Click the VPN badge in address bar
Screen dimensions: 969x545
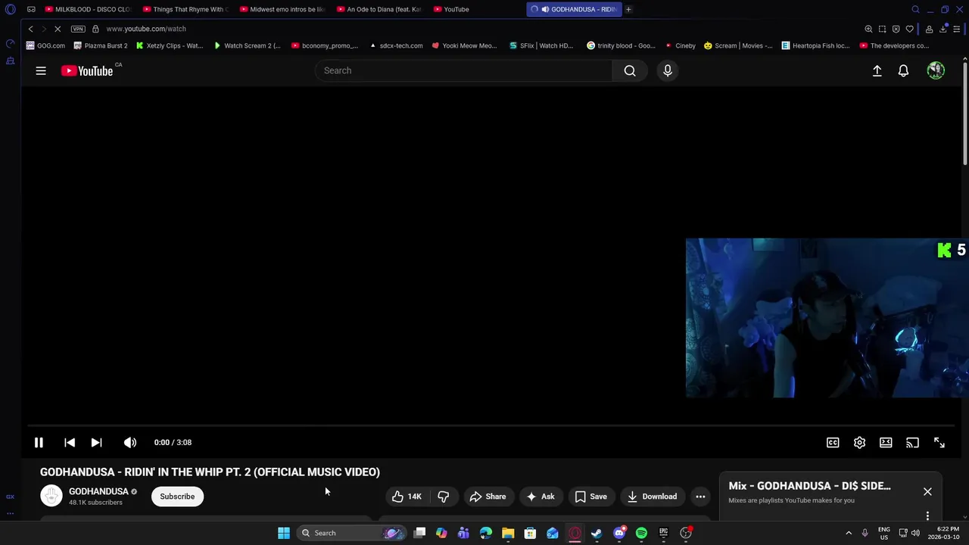coord(78,29)
